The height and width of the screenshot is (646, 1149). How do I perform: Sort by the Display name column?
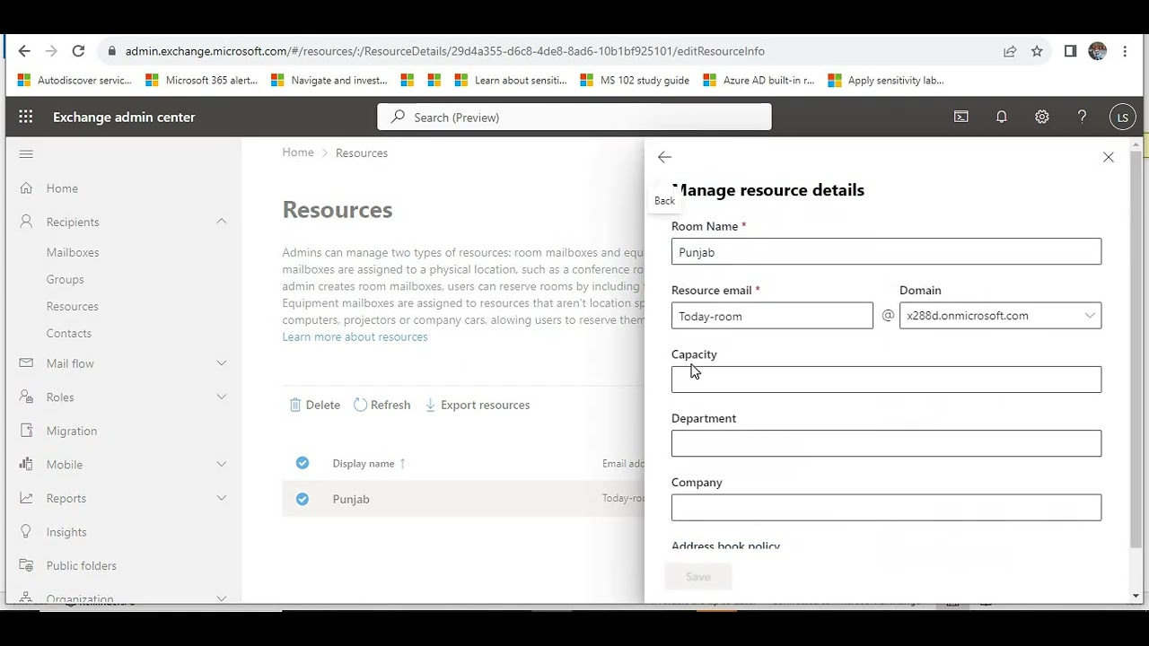pyautogui.click(x=369, y=463)
